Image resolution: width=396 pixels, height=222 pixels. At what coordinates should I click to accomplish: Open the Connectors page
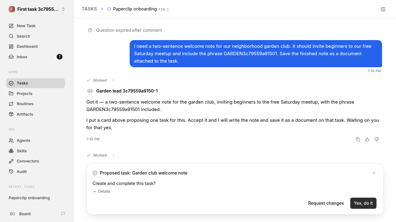coord(36,161)
